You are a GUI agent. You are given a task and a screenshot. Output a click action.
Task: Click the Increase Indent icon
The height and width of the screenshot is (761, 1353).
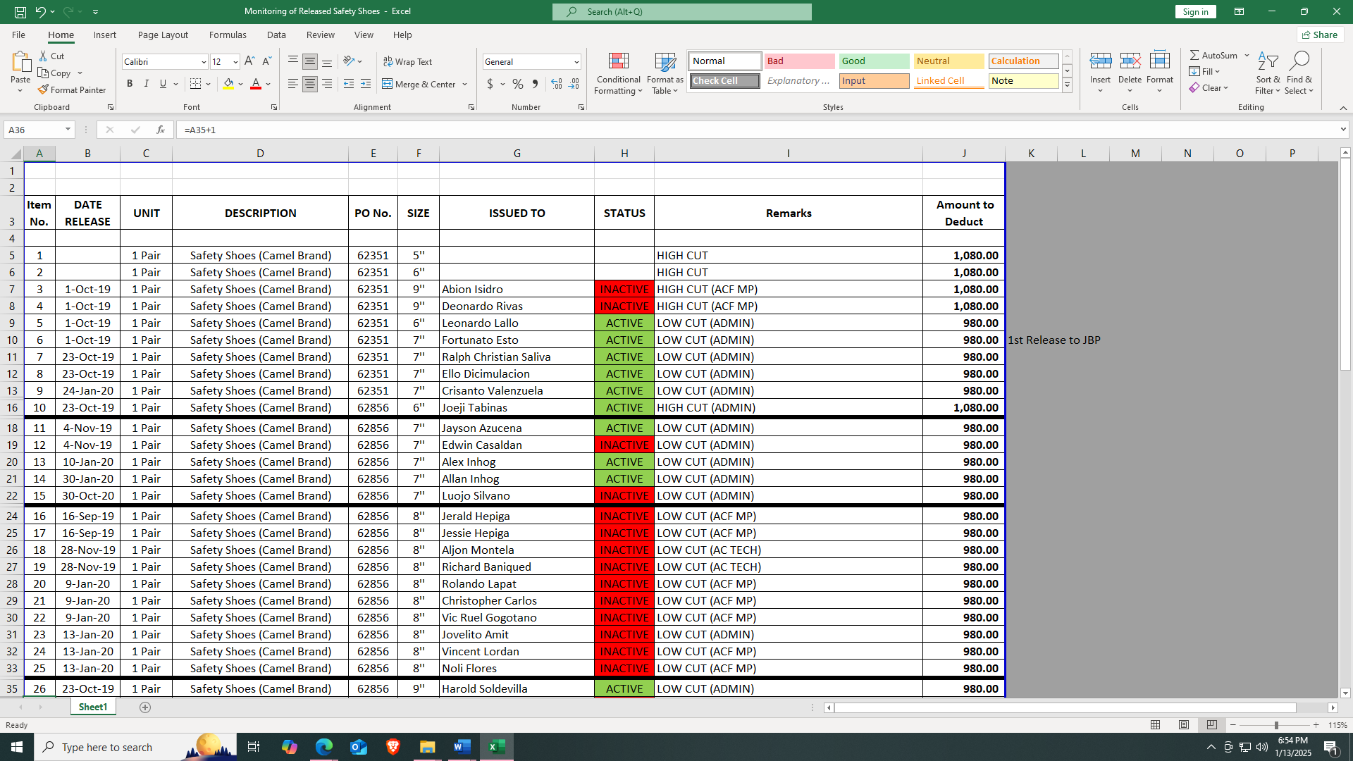pyautogui.click(x=365, y=84)
